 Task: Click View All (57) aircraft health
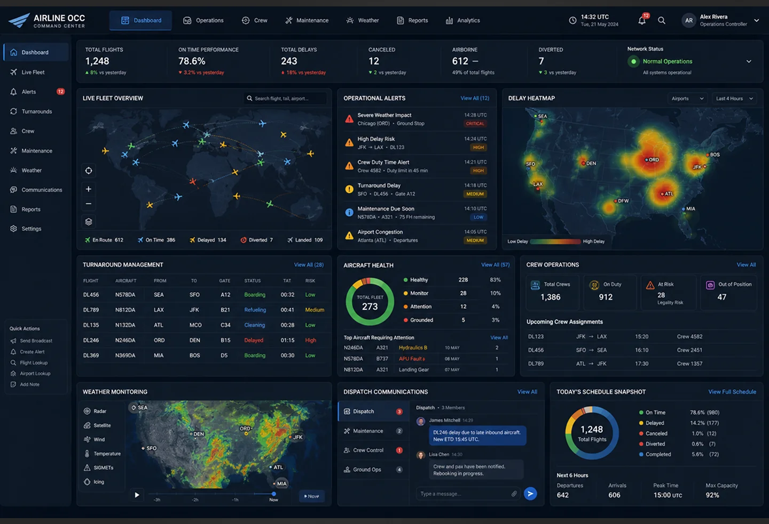point(495,265)
